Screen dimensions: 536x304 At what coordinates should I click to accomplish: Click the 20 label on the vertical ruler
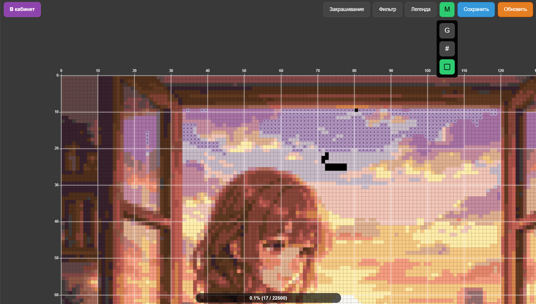coord(56,148)
